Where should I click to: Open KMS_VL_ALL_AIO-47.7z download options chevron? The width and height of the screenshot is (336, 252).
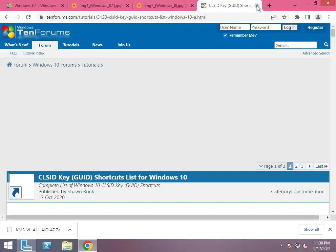pos(70,230)
